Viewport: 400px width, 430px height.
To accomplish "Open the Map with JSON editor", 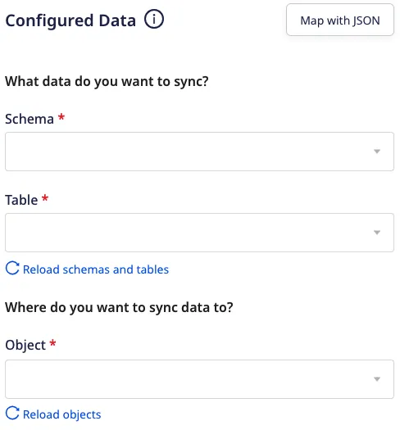I will pos(340,20).
